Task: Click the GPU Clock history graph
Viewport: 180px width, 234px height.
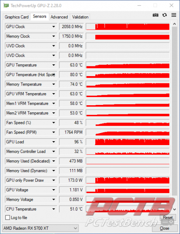Action: tap(128, 27)
